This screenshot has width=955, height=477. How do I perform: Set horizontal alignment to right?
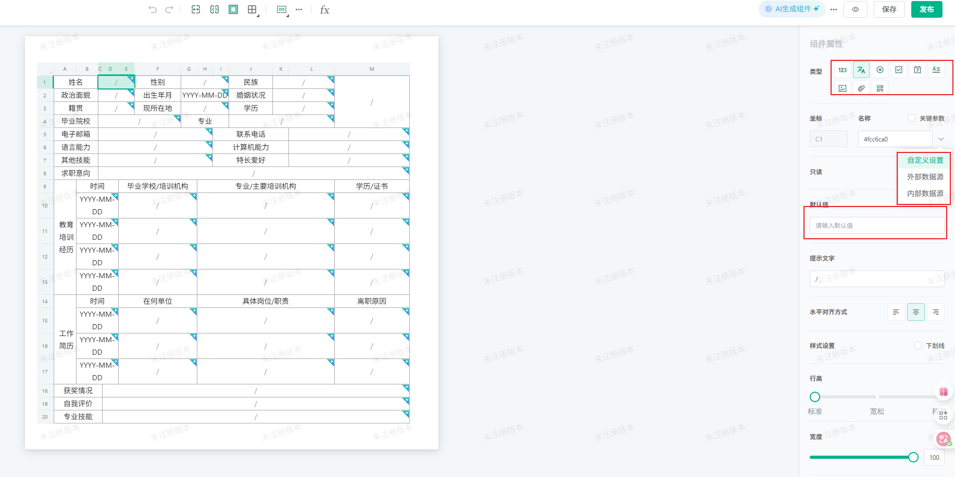936,312
